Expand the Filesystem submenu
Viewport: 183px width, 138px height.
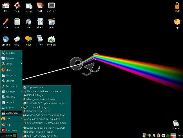click(12, 76)
